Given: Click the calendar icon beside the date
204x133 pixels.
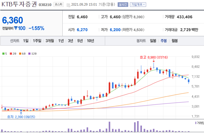Looking at the screenshot, I should click(x=68, y=5).
